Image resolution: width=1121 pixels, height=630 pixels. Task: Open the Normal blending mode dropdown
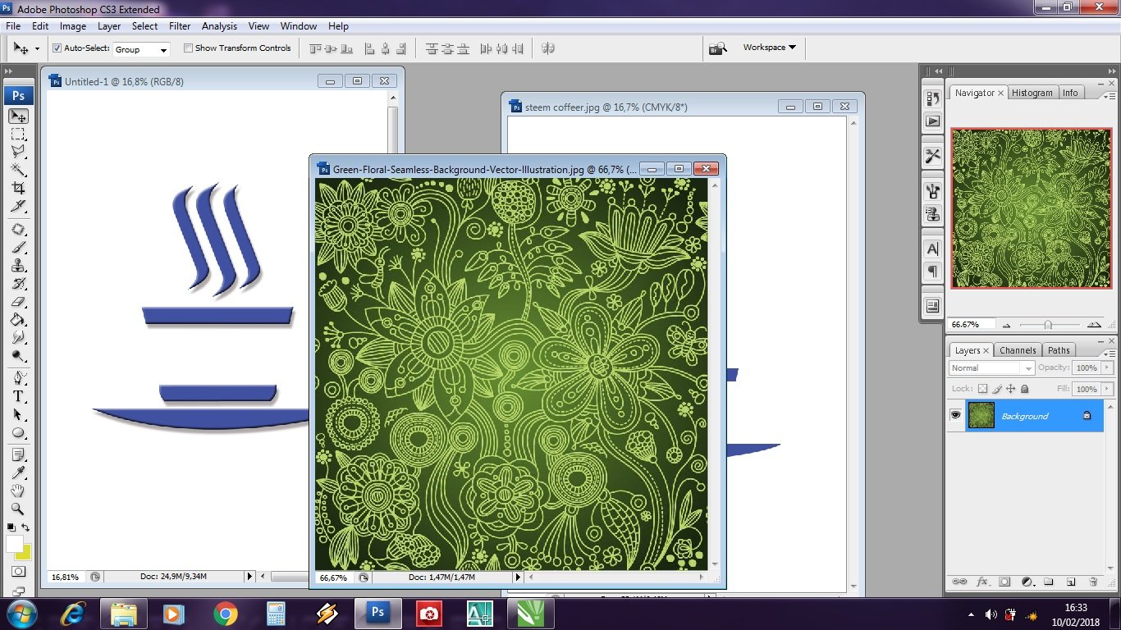point(991,368)
